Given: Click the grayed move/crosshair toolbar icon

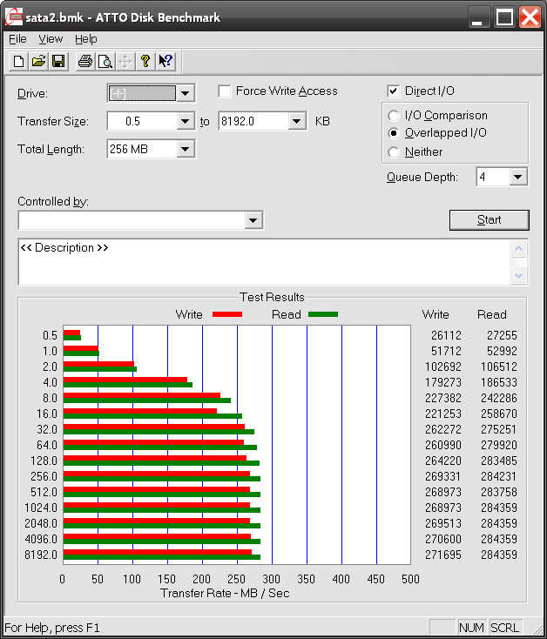Looking at the screenshot, I should tap(125, 62).
